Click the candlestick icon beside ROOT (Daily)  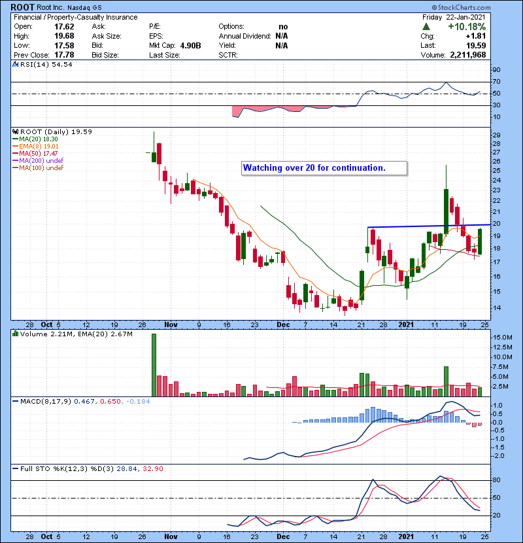(15, 132)
